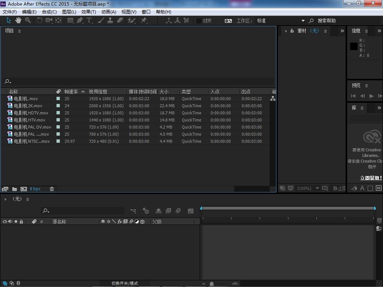Open the 图层(L) menu

(69, 12)
